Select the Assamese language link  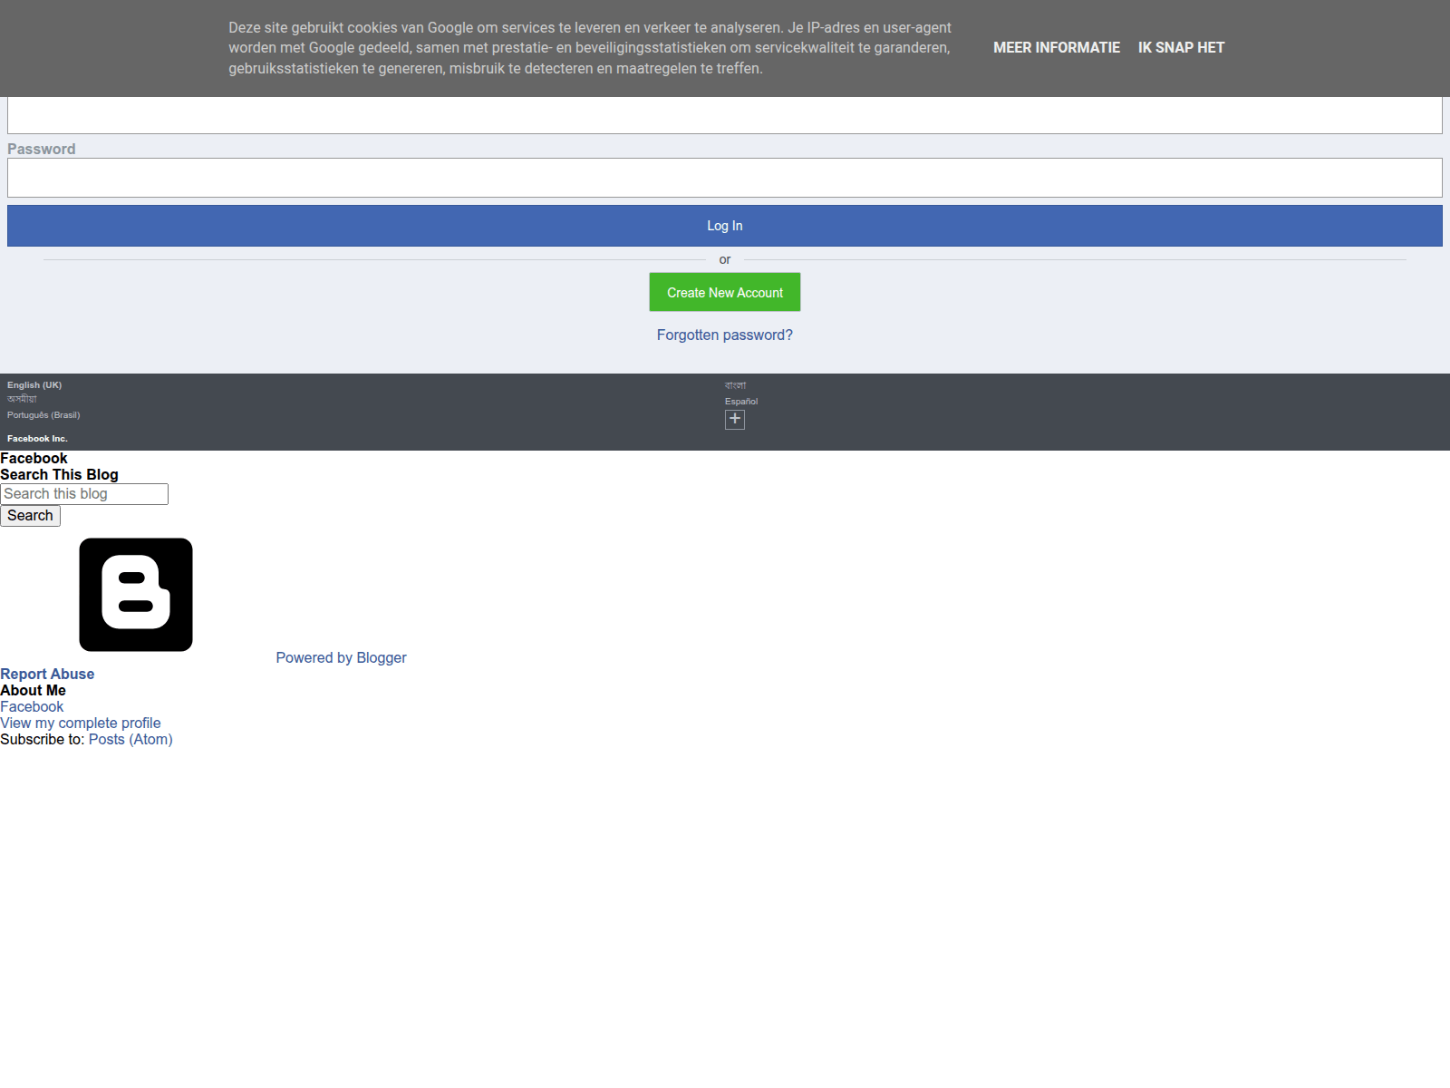click(x=22, y=399)
